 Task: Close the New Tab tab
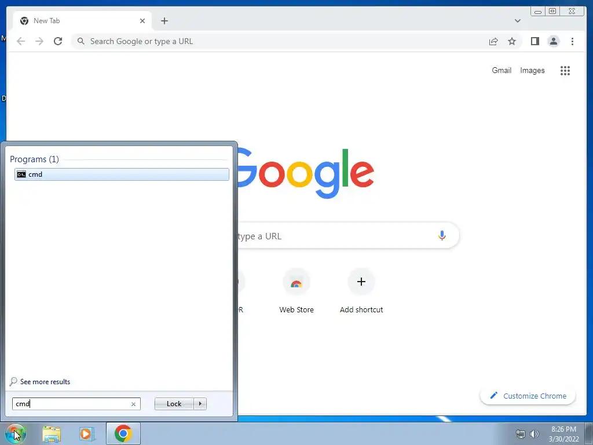point(142,21)
